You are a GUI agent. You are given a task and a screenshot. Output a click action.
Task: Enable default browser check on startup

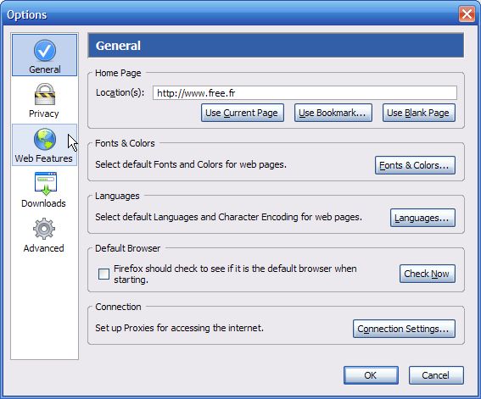[x=103, y=274]
